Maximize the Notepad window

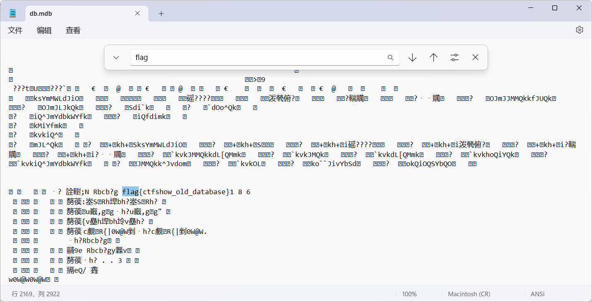pos(555,8)
